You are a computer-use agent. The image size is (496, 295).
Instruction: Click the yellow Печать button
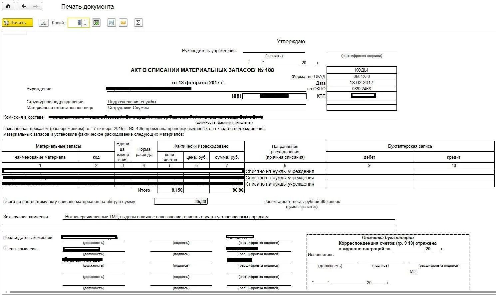[18, 23]
